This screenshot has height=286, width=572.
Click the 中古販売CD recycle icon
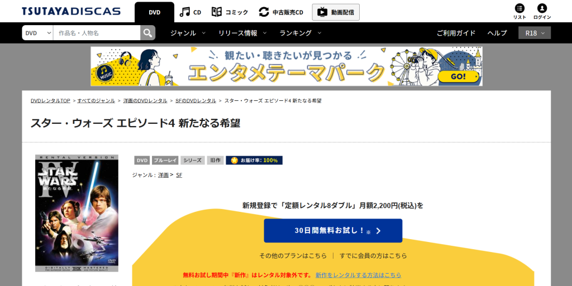(264, 12)
